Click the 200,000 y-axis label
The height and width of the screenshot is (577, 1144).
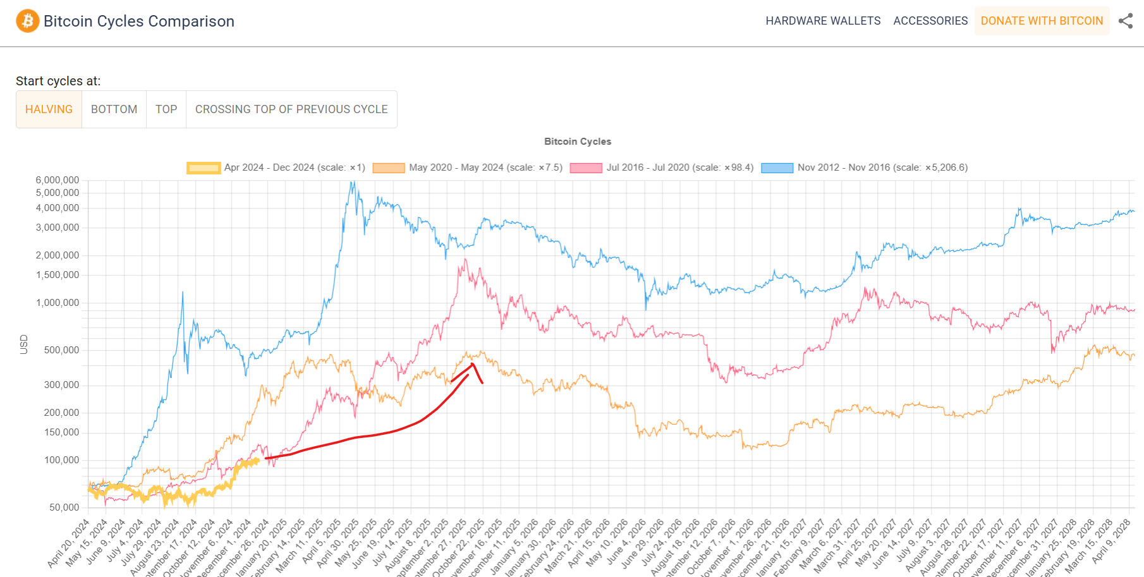[61, 413]
